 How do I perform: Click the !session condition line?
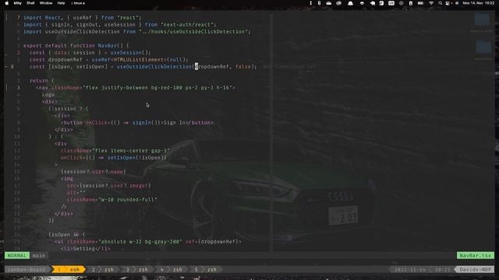point(69,109)
